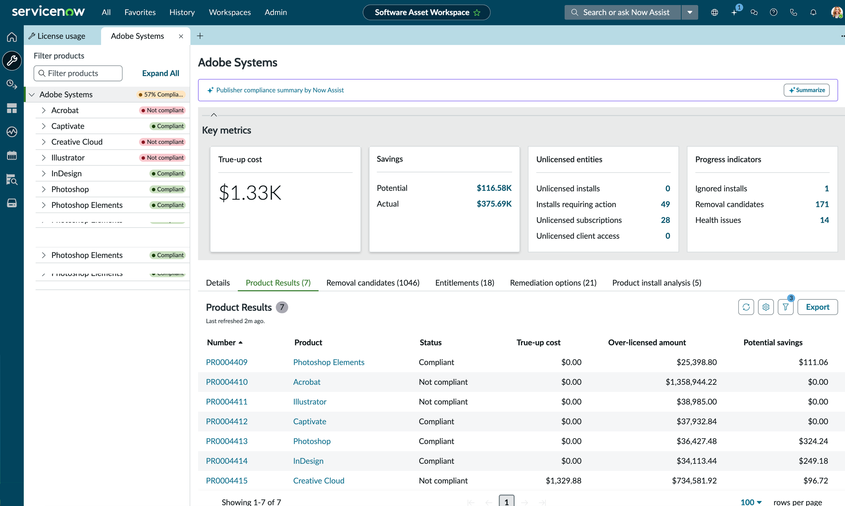Image resolution: width=845 pixels, height=506 pixels.
Task: Open the Acrobat product link in table
Action: (x=307, y=382)
